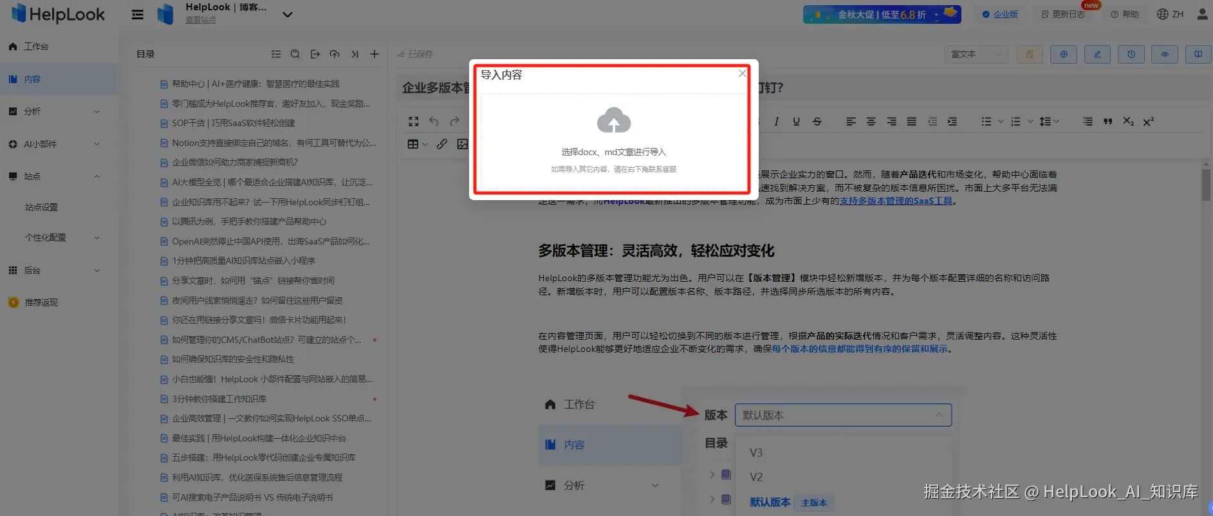Click the 查看站点 link

tap(201, 20)
